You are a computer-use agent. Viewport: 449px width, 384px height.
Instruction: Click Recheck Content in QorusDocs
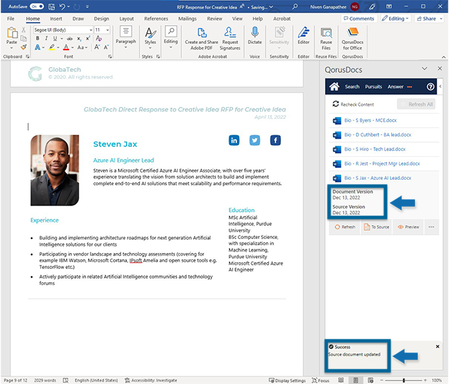point(353,104)
